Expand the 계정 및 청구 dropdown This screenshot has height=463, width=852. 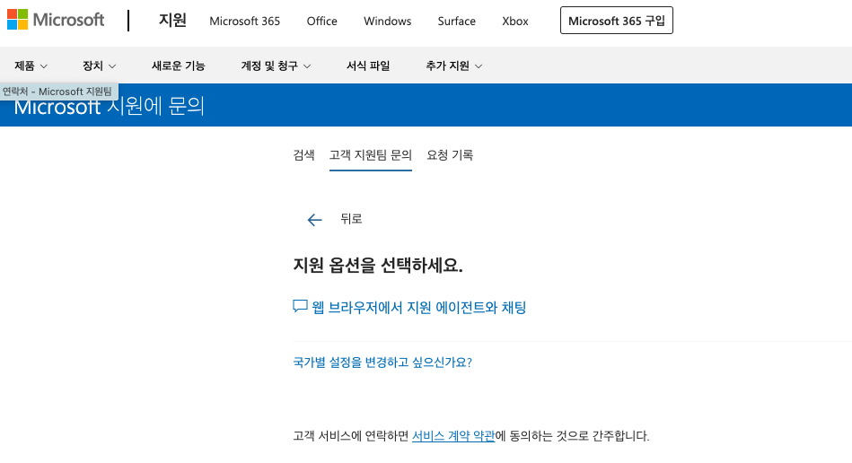pyautogui.click(x=276, y=66)
